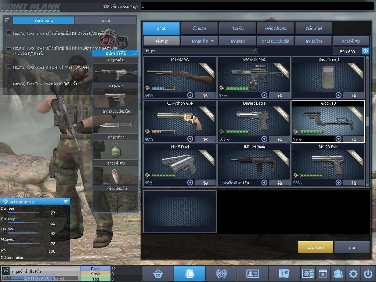Switch to the เครื่องประดับ tab
This screenshot has width=376, height=282.
click(x=275, y=28)
